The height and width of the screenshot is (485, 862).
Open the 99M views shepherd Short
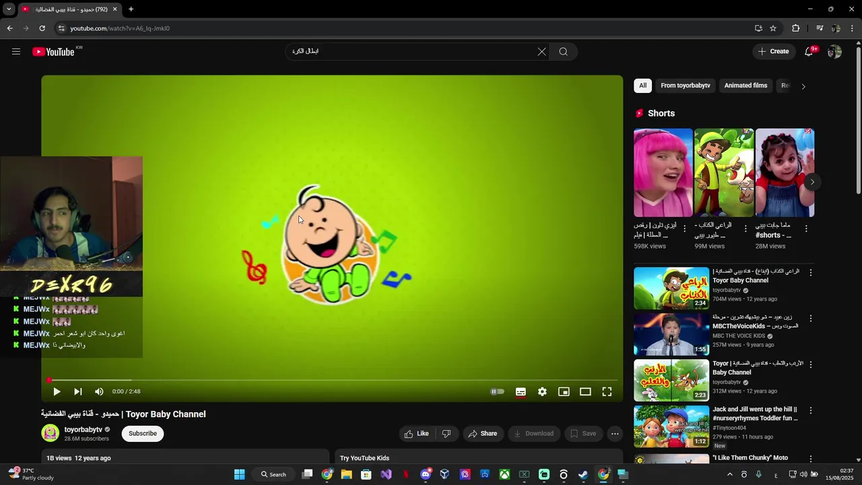coord(724,172)
